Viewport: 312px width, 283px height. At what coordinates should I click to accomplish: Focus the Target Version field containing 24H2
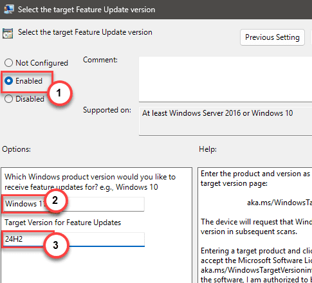[73, 239]
